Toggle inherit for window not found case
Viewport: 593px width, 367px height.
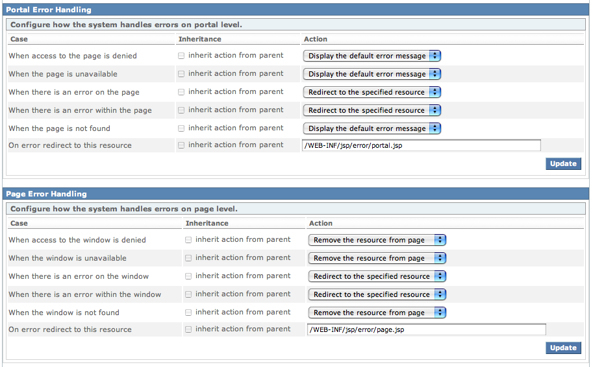(x=188, y=313)
